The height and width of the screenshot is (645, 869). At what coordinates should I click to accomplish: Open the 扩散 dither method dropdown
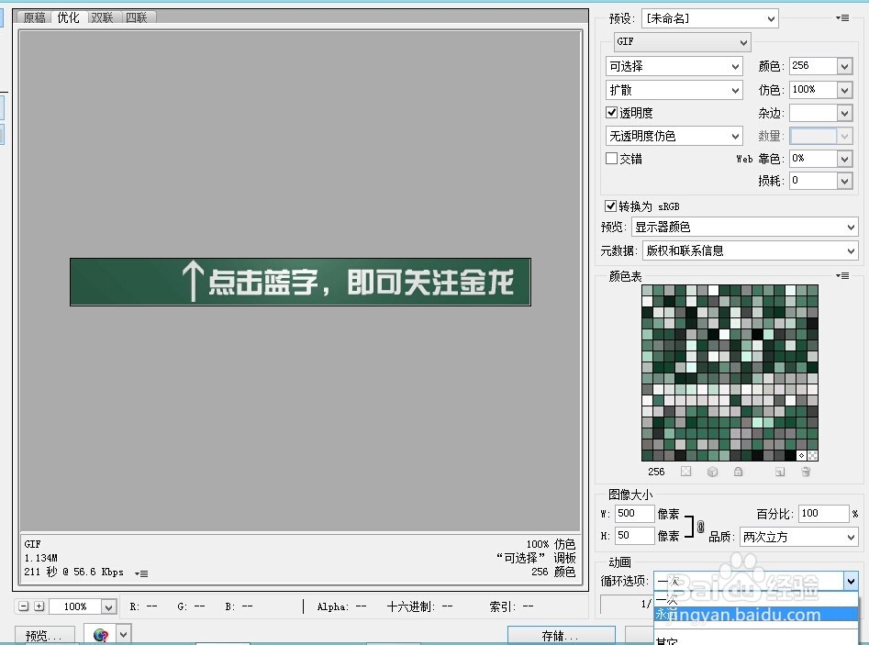[x=674, y=90]
